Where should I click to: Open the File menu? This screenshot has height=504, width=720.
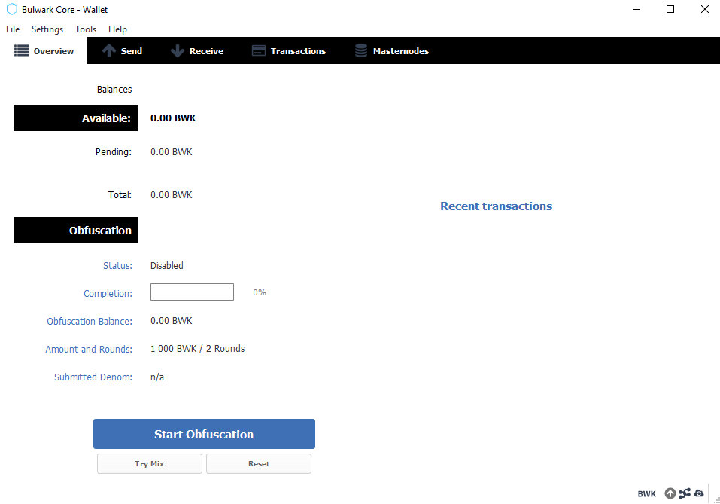tap(12, 29)
